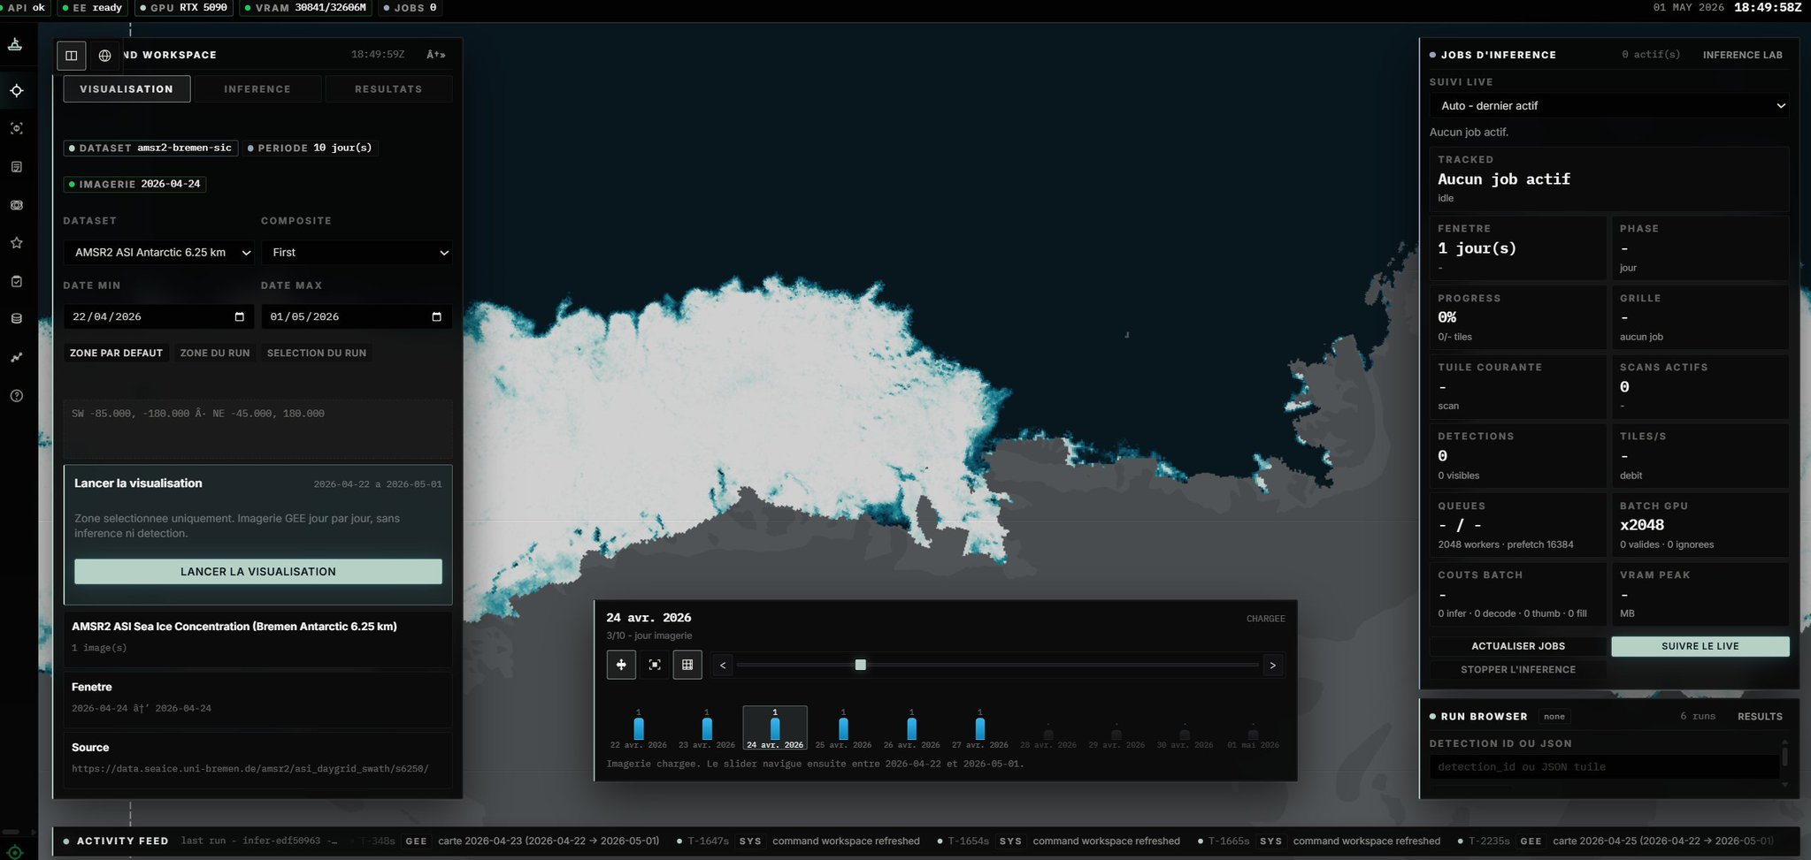The height and width of the screenshot is (860, 1811).
Task: Click the 'GPU RTX 5090' status indicator
Action: pyautogui.click(x=183, y=7)
